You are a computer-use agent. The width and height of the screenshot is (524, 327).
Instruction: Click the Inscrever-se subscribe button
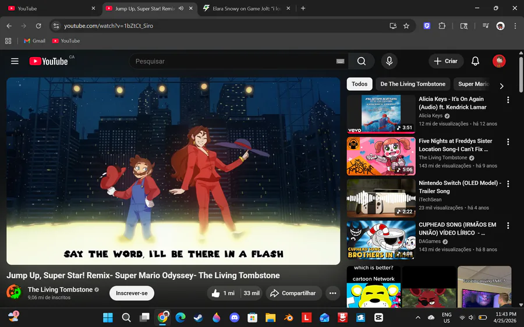pyautogui.click(x=132, y=293)
